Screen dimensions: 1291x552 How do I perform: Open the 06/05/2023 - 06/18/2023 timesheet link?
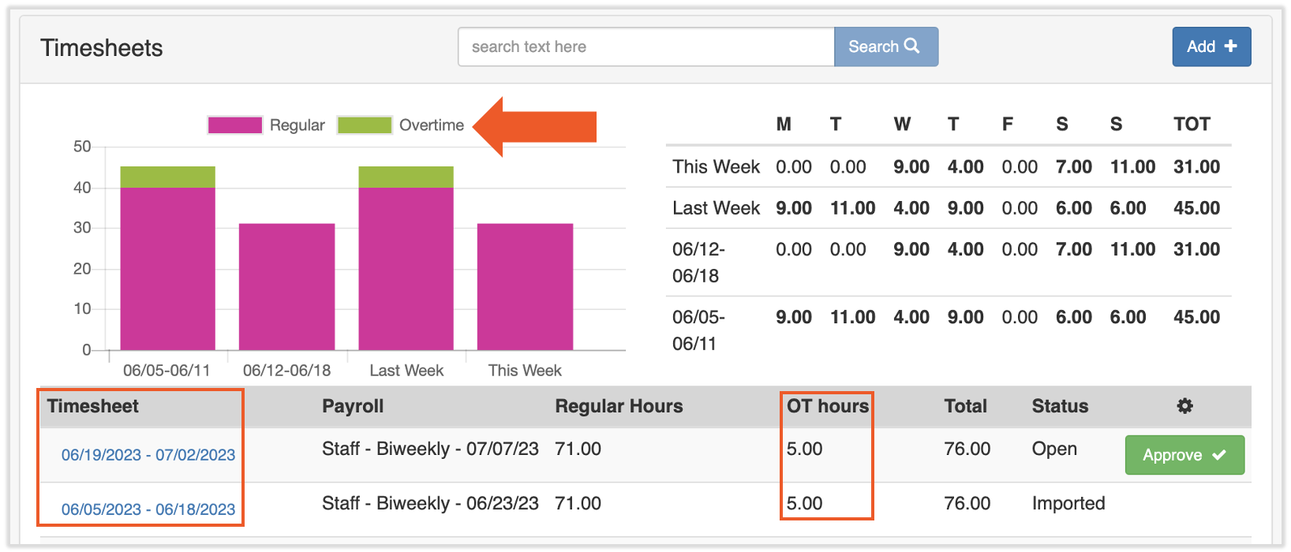(x=148, y=509)
